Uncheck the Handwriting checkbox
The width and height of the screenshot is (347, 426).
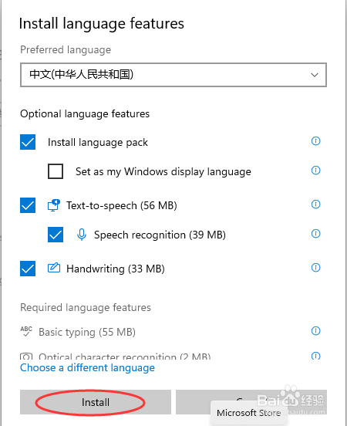[28, 269]
